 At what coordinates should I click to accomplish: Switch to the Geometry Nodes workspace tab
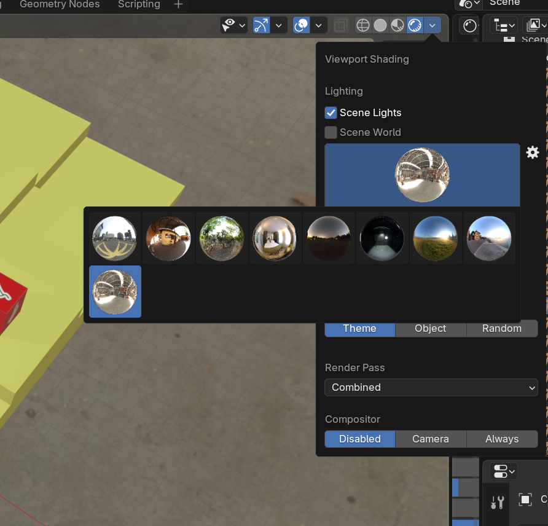pos(60,5)
